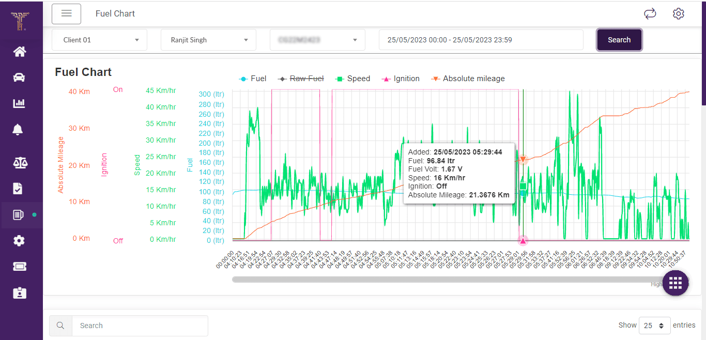
Task: Open the Show 25 entries selector
Action: point(655,326)
